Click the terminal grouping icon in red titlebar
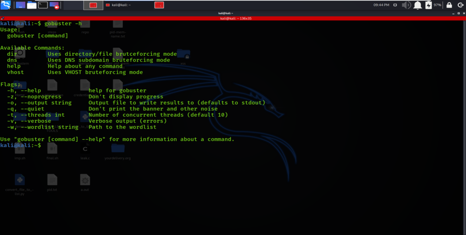Screen dimensions: 466x235 pos(3,18)
